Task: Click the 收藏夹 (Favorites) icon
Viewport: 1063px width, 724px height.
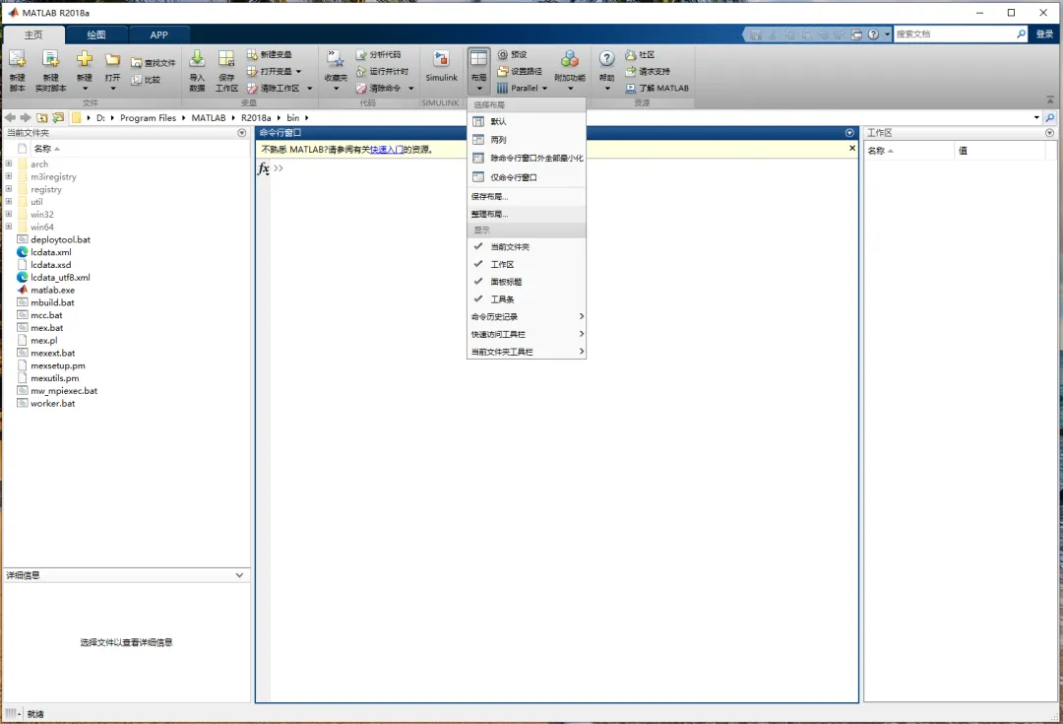Action: click(x=335, y=60)
